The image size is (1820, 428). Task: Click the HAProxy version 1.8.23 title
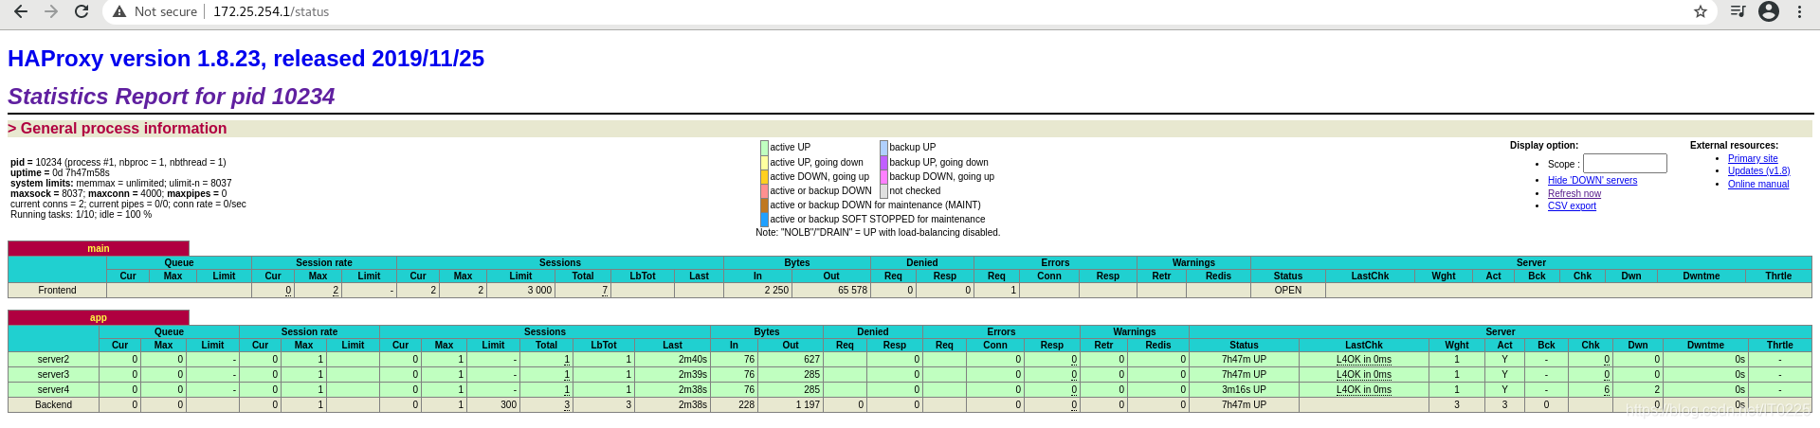tap(246, 59)
